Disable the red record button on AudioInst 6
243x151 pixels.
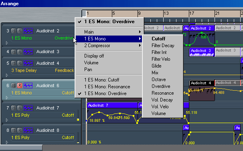coord(20,85)
